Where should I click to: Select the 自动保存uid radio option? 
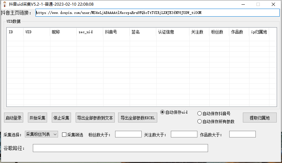click(163, 112)
